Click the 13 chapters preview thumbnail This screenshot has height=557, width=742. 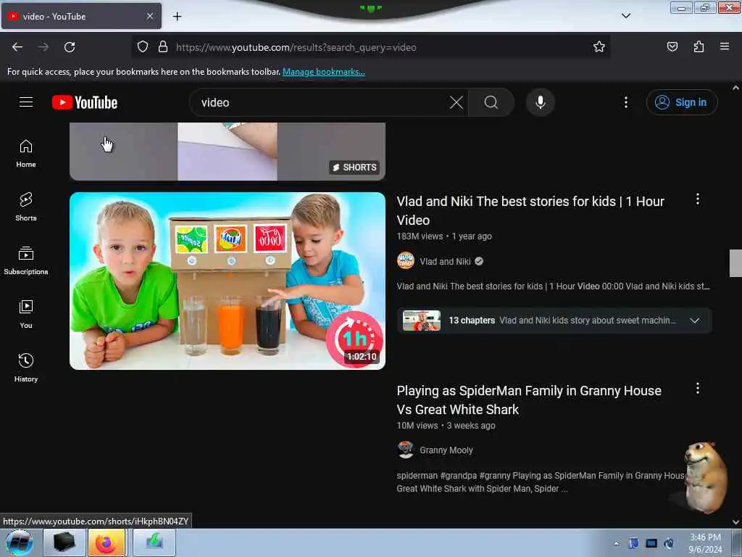pyautogui.click(x=421, y=321)
